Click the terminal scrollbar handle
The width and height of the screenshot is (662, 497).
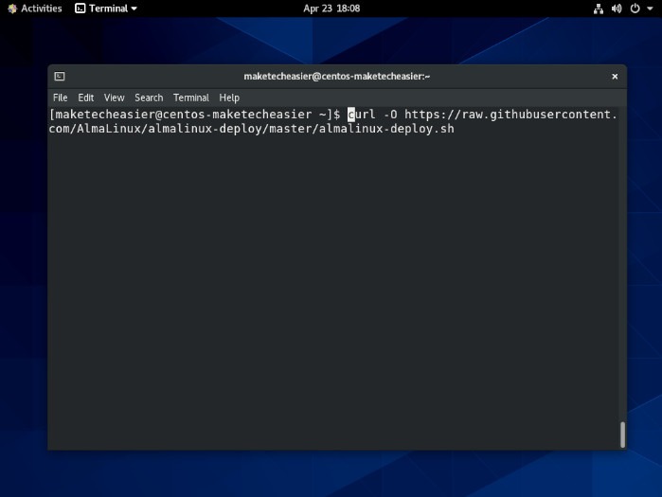point(622,435)
